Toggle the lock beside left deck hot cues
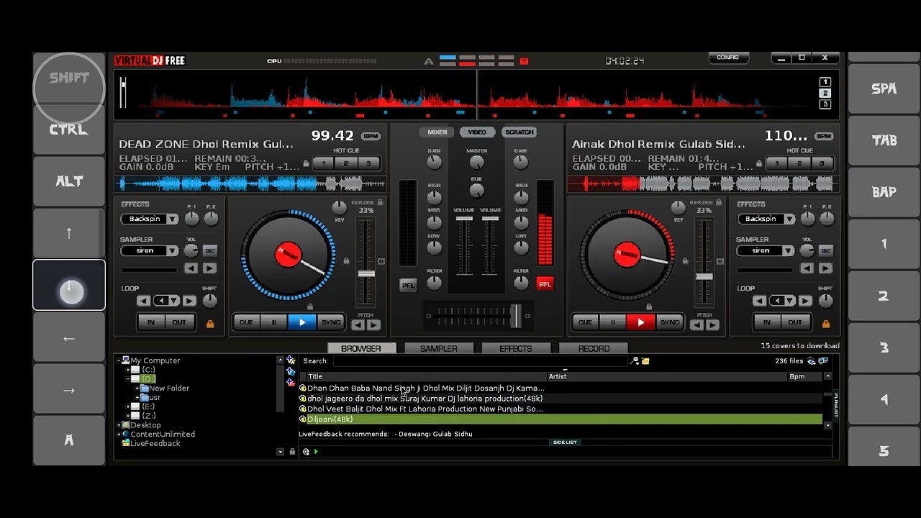The height and width of the screenshot is (518, 921). pyautogui.click(x=306, y=164)
